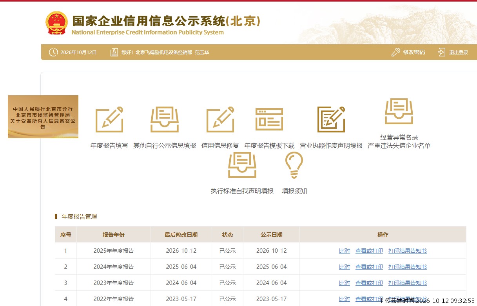Click 填报须知 label

pos(294,191)
